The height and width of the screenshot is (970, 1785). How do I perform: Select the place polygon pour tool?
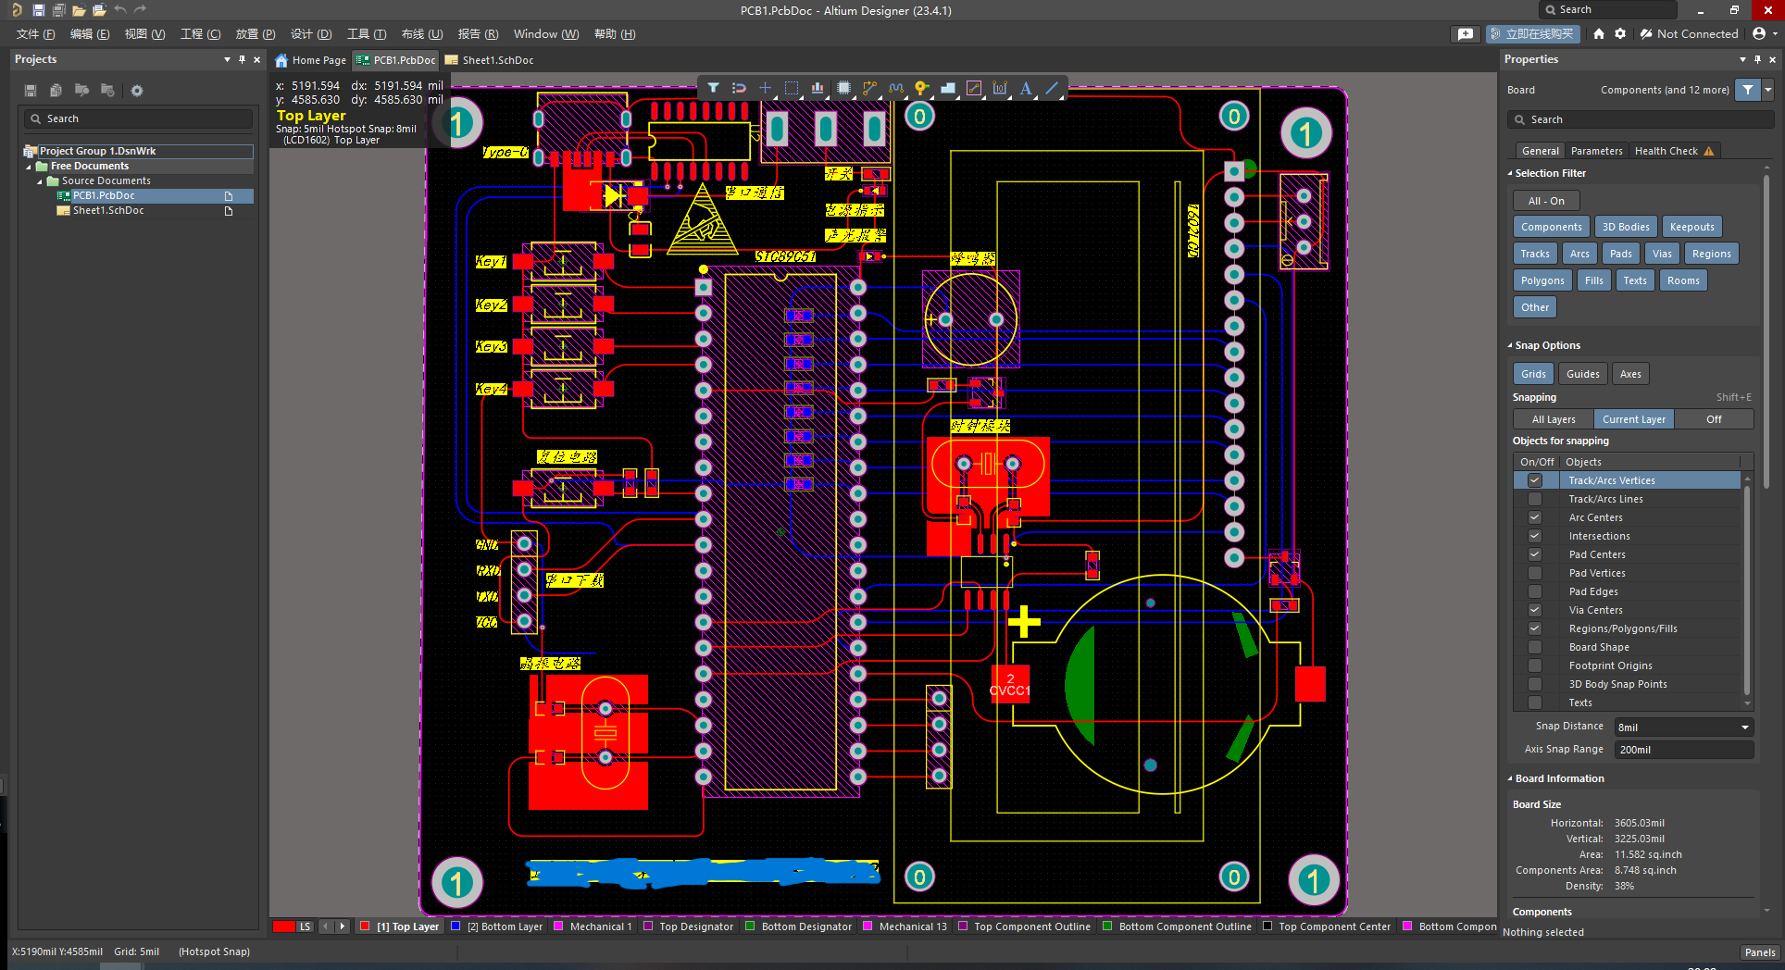[x=947, y=88]
